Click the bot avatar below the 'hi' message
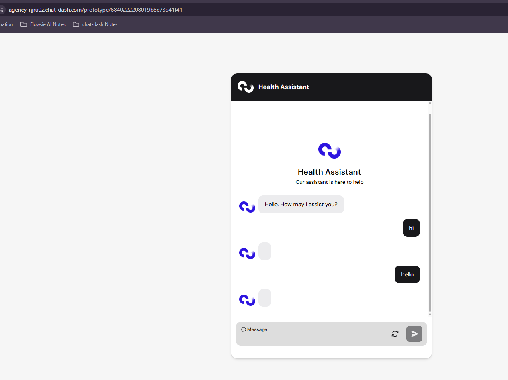 click(247, 254)
